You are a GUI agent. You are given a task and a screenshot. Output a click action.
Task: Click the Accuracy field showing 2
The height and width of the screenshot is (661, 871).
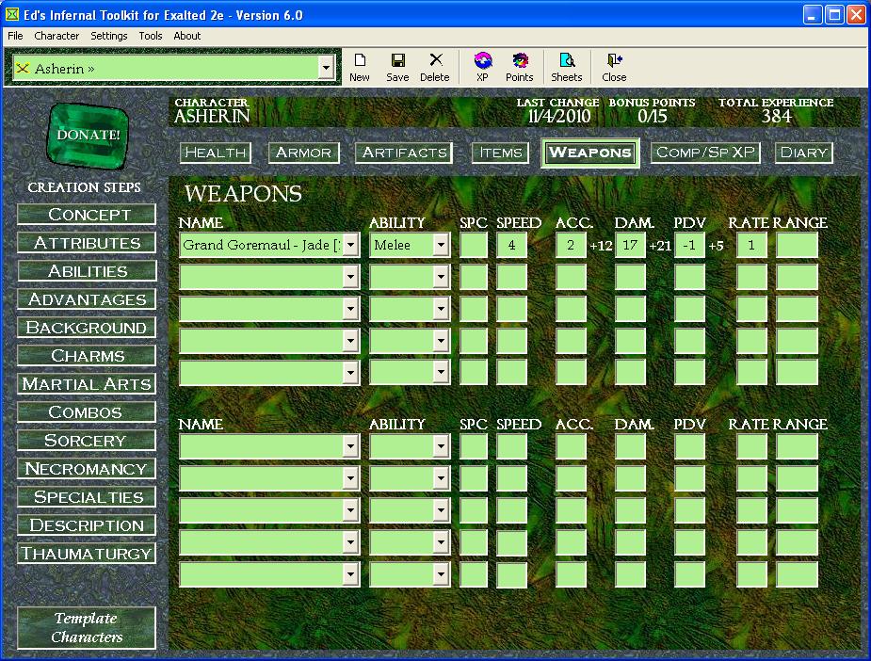[x=571, y=245]
